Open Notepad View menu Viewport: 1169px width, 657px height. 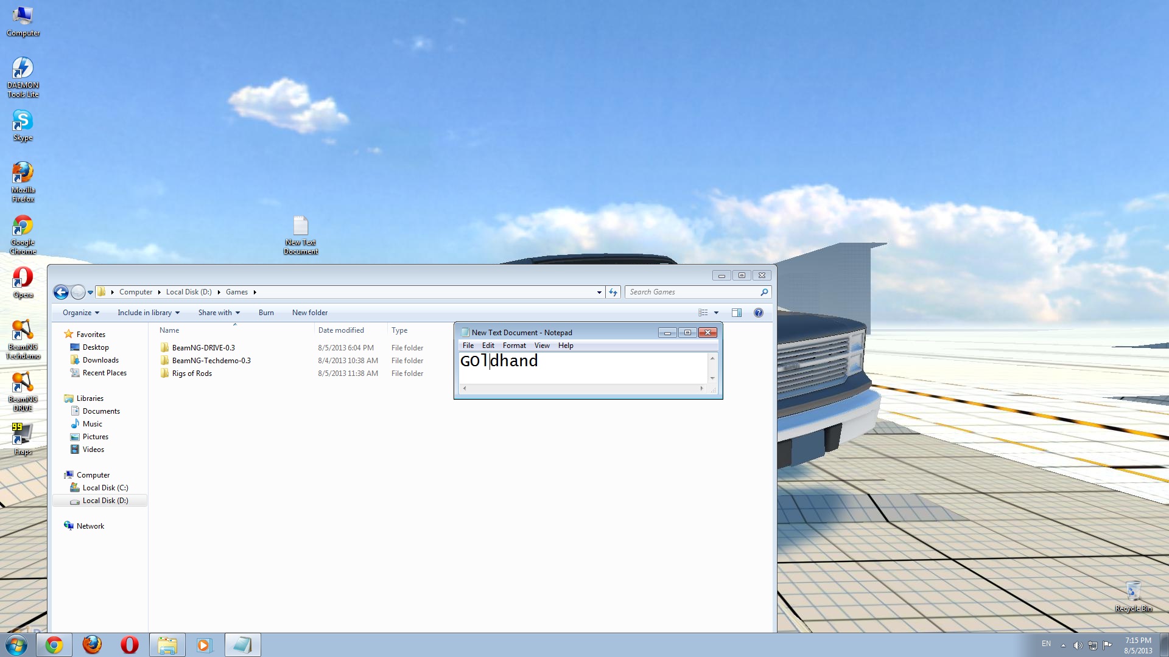[x=542, y=346]
